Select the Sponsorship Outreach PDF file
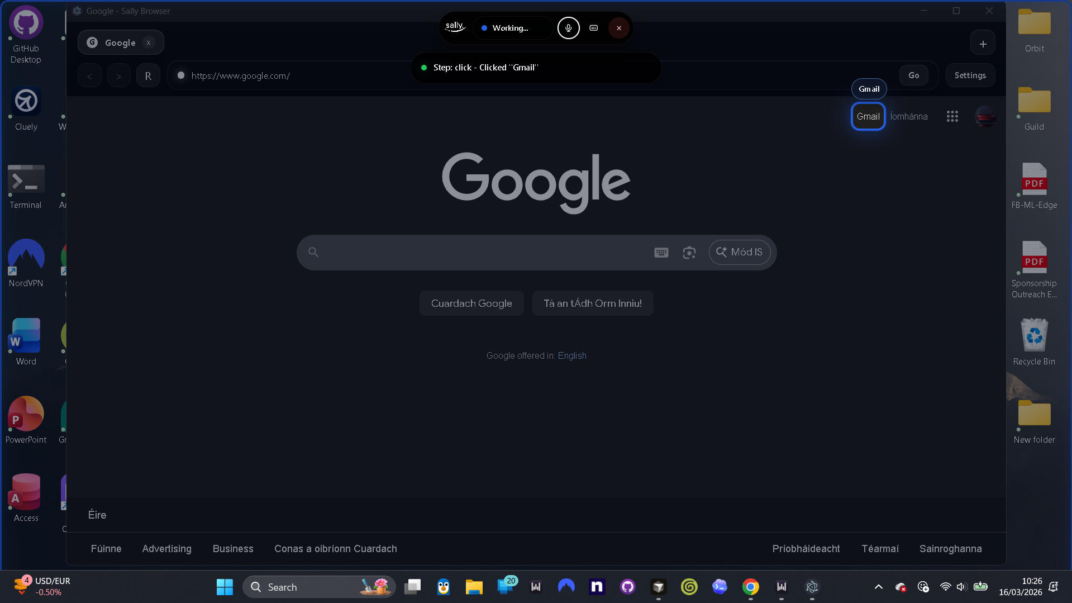The height and width of the screenshot is (603, 1072). pyautogui.click(x=1035, y=270)
